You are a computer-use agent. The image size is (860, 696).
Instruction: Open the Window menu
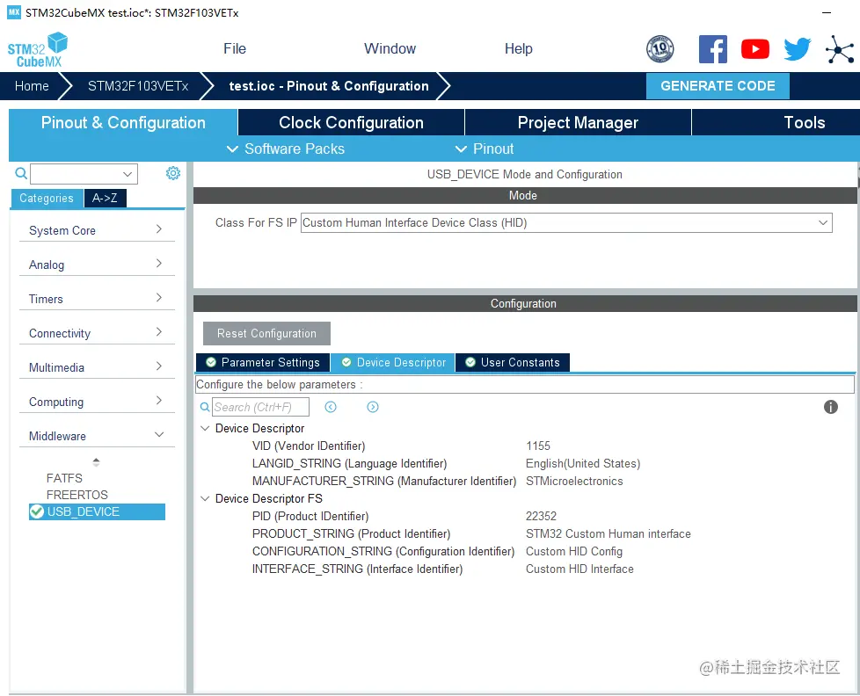point(390,49)
